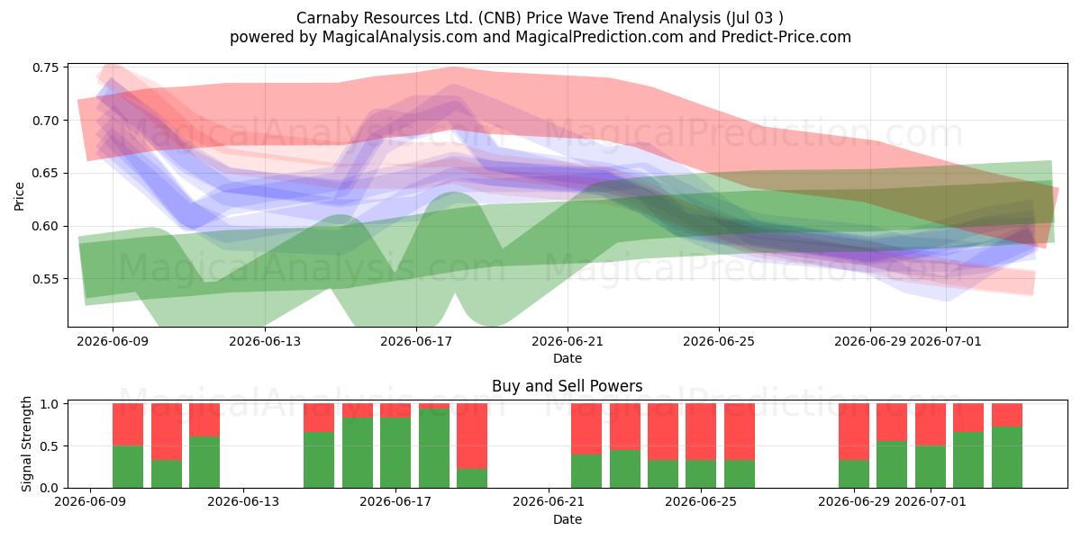Click 2026-07-01 on the price chart axis
Image resolution: width=1081 pixels, height=540 pixels.
point(946,341)
